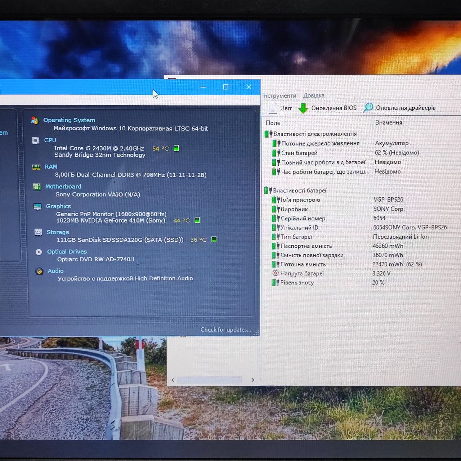Click the Check for updates link
Viewport: 461px width, 461px height.
tap(226, 330)
